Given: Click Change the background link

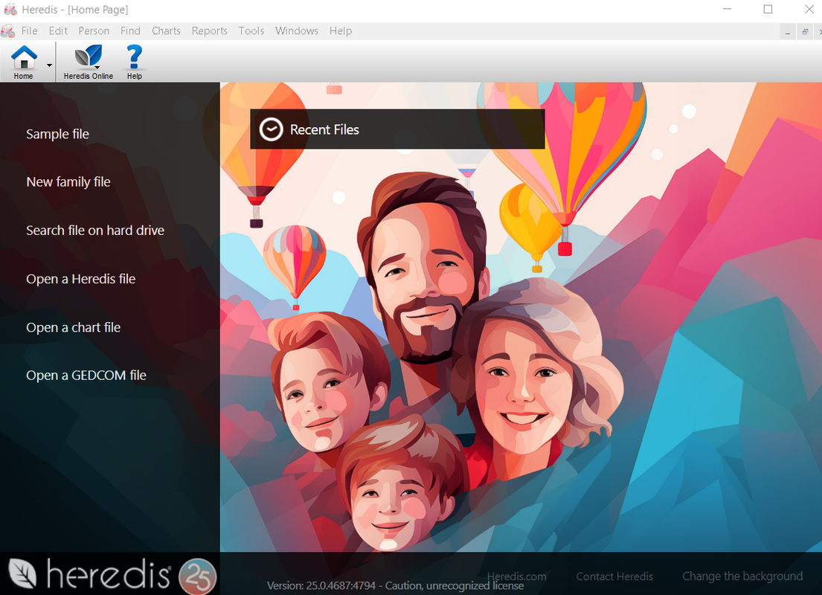Looking at the screenshot, I should 742,576.
